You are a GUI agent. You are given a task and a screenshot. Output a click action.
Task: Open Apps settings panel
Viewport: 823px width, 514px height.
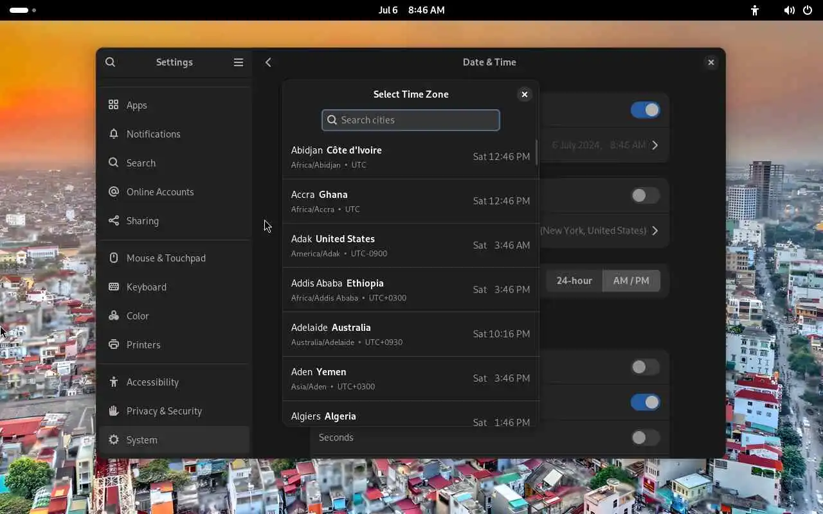click(174, 105)
